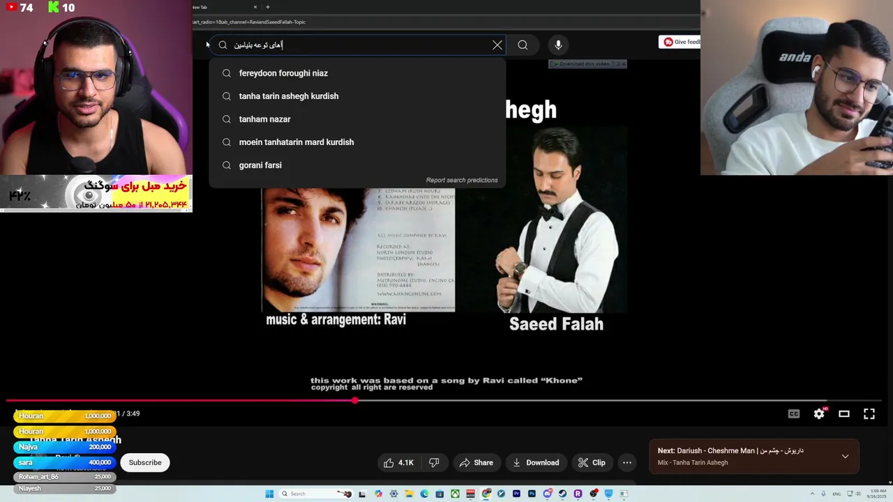The width and height of the screenshot is (893, 502).
Task: Open video settings gear icon
Action: point(819,413)
